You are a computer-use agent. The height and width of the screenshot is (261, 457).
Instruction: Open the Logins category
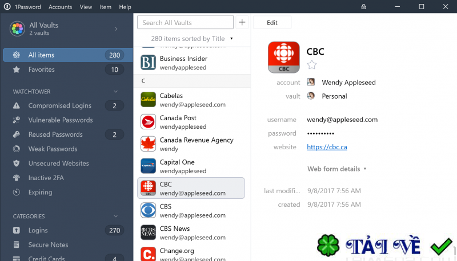coord(68,230)
